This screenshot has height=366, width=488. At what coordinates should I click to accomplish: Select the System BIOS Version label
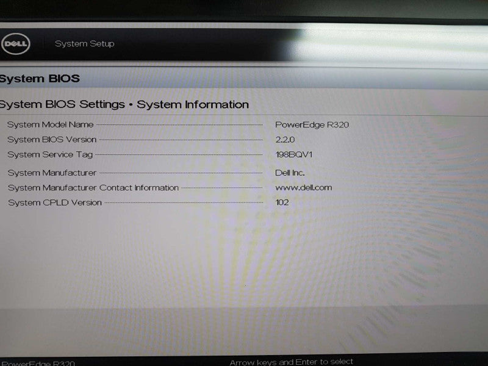pyautogui.click(x=52, y=140)
